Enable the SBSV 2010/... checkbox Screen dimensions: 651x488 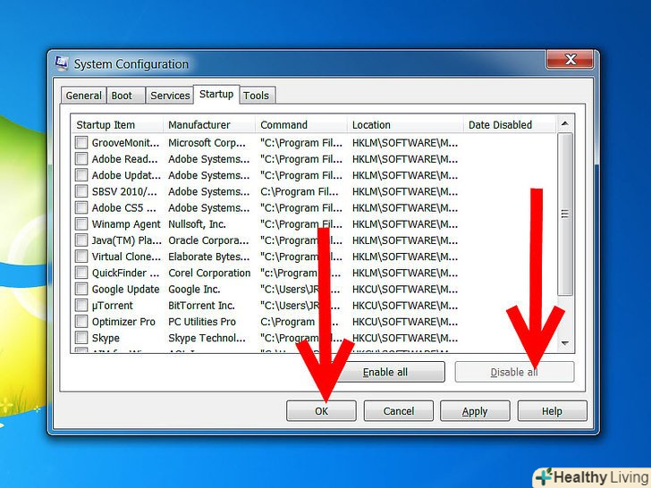tap(81, 191)
